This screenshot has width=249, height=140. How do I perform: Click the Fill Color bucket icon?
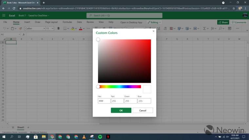[73, 28]
